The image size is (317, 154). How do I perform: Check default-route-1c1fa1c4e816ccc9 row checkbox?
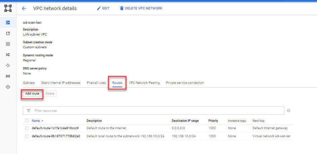point(27,128)
